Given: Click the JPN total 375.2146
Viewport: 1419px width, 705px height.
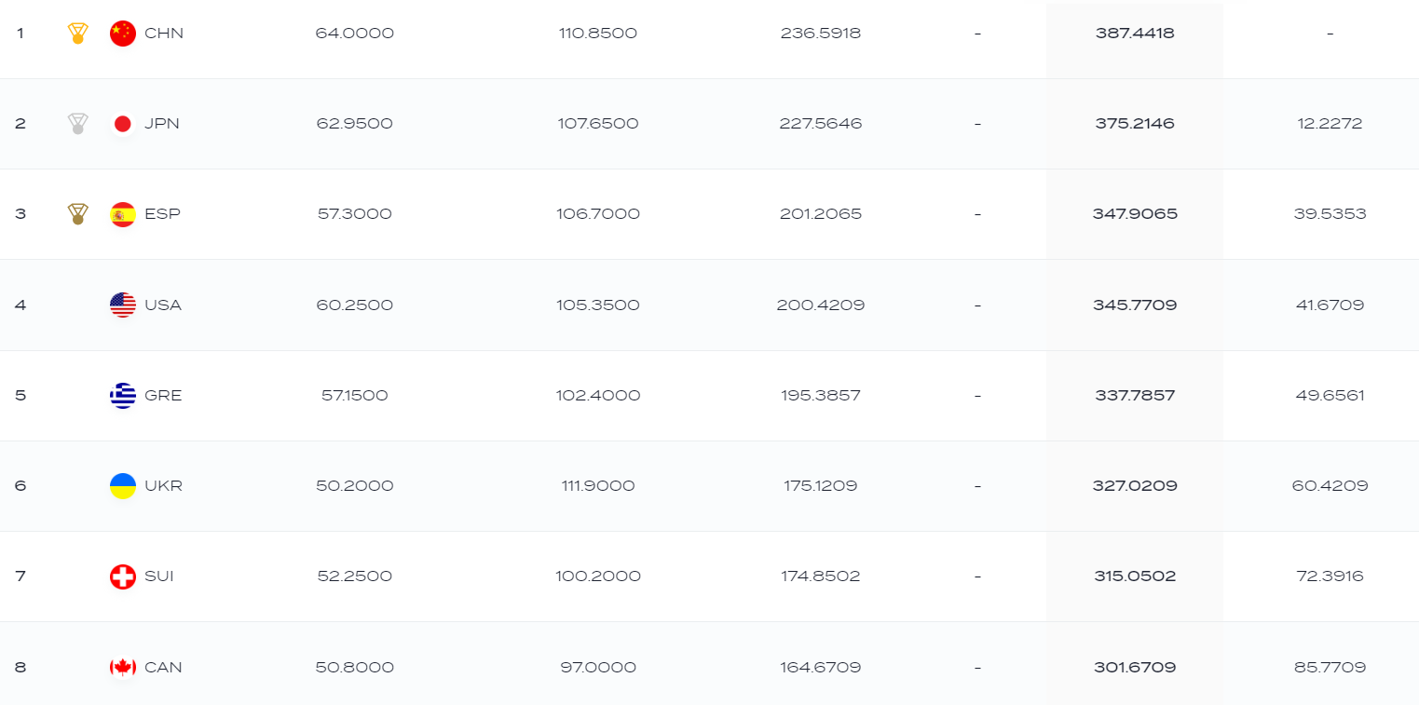Looking at the screenshot, I should [x=1135, y=124].
